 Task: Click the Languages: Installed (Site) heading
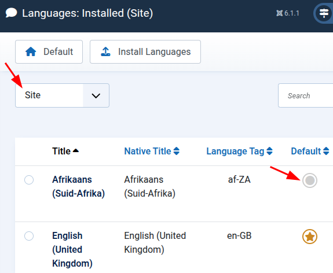click(87, 13)
